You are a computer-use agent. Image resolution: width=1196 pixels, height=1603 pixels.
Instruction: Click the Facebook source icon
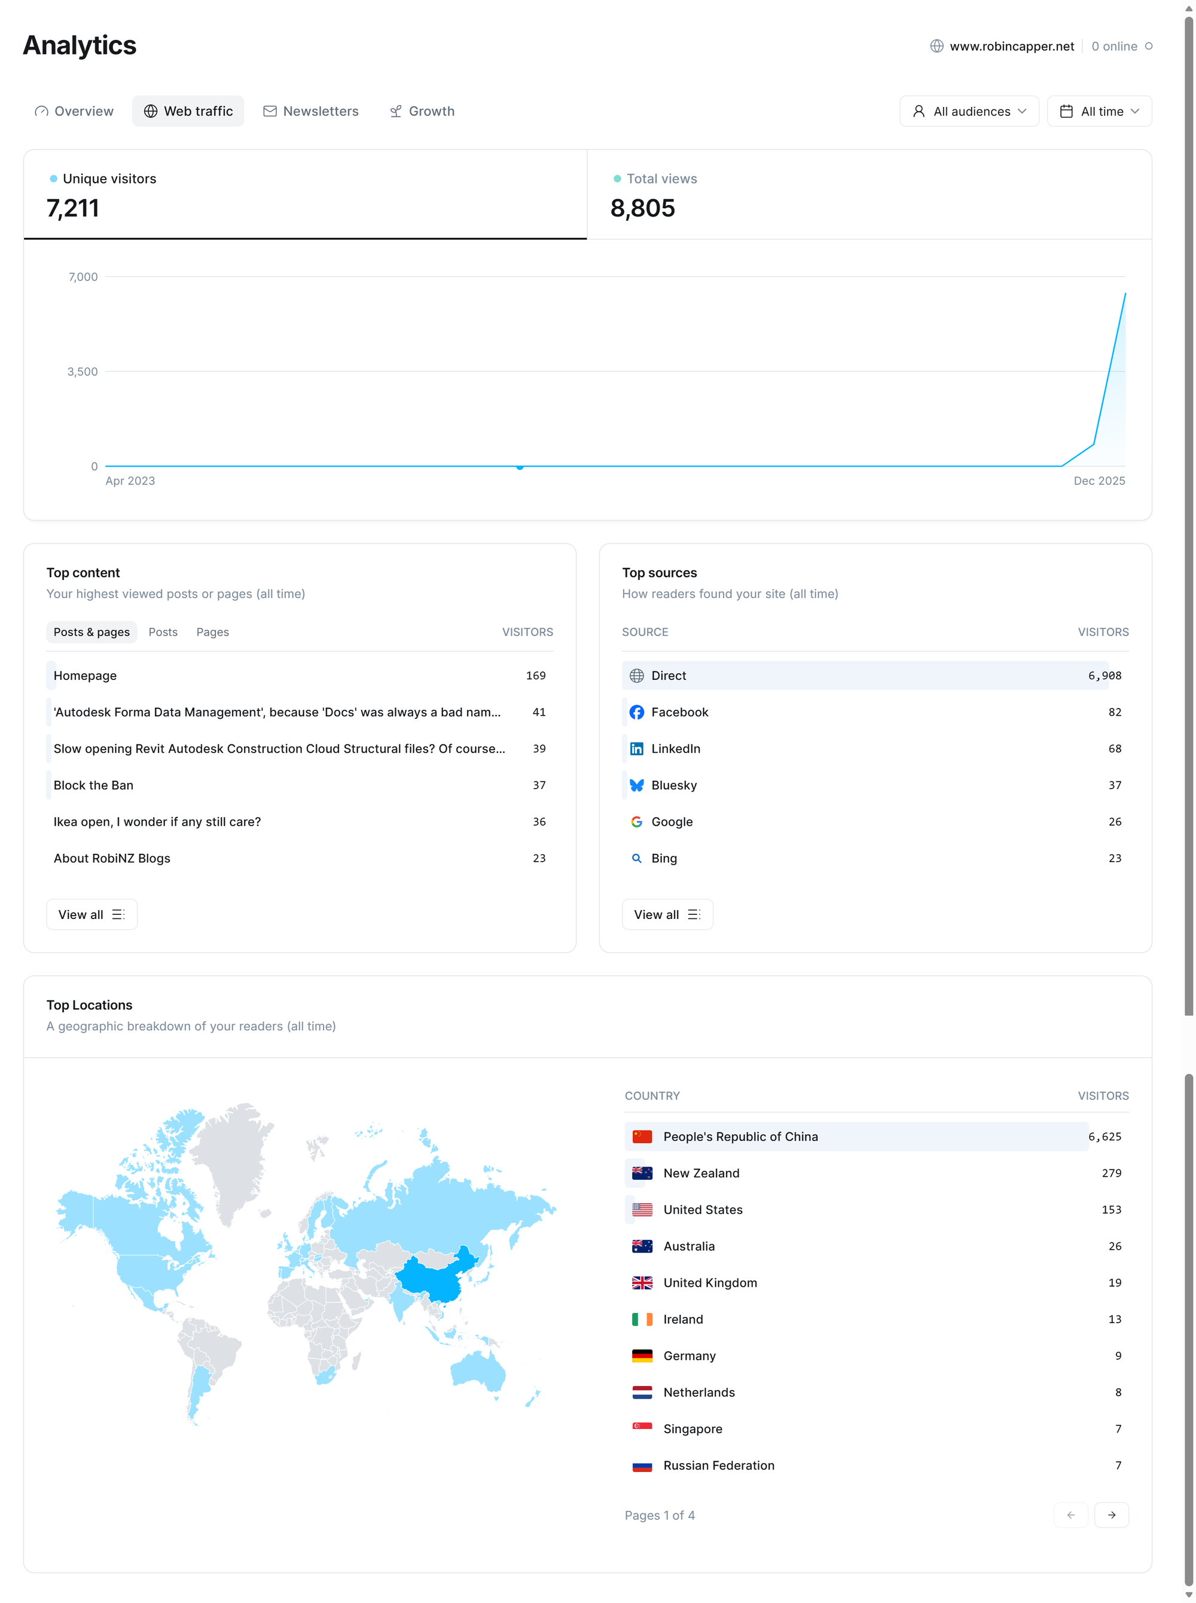pos(636,712)
